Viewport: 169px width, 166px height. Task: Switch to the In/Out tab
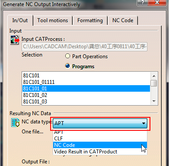pos(20,20)
